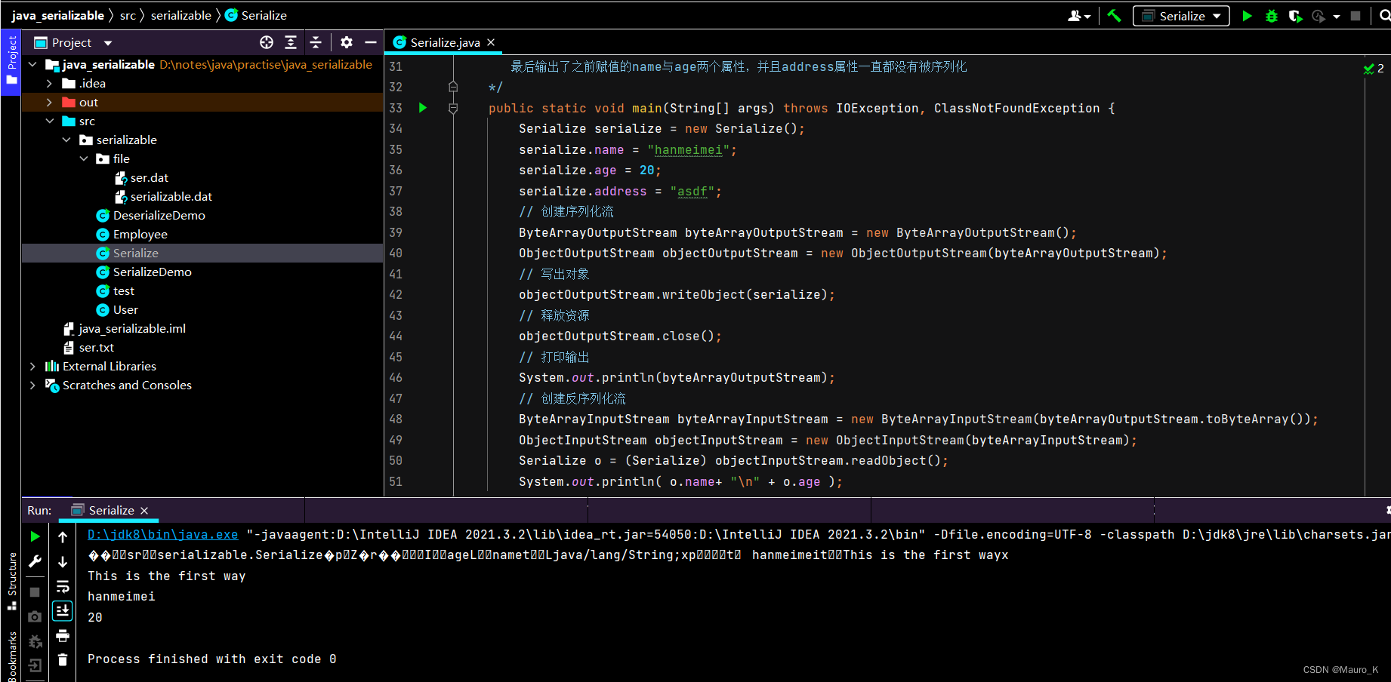Collapse the java_serializable root node
This screenshot has width=1391, height=682.
32,65
